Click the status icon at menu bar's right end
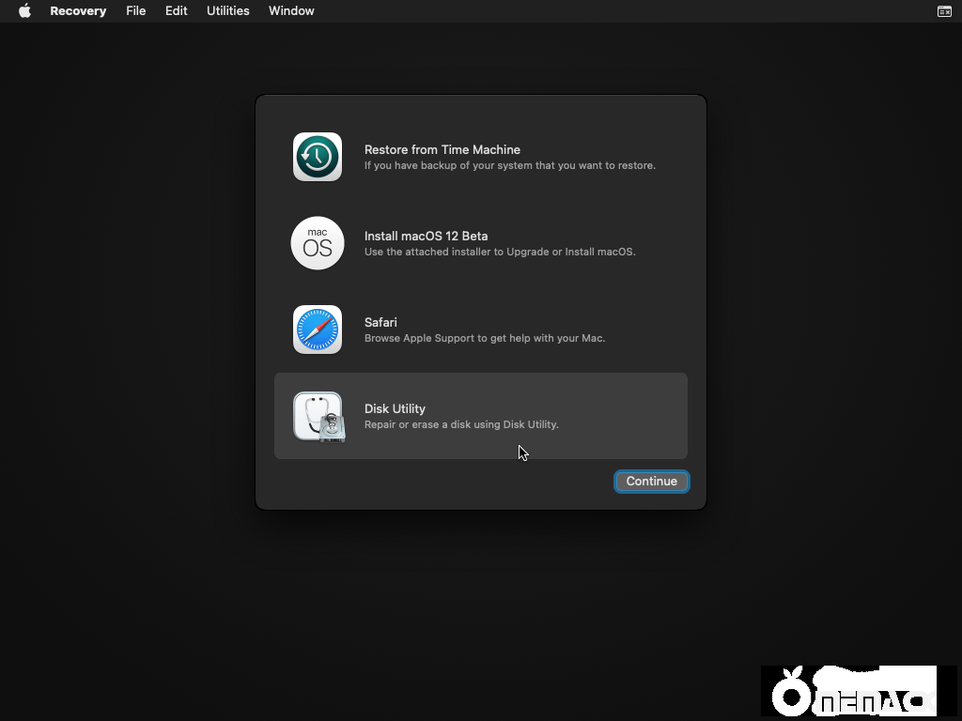This screenshot has width=962, height=721. 944,11
